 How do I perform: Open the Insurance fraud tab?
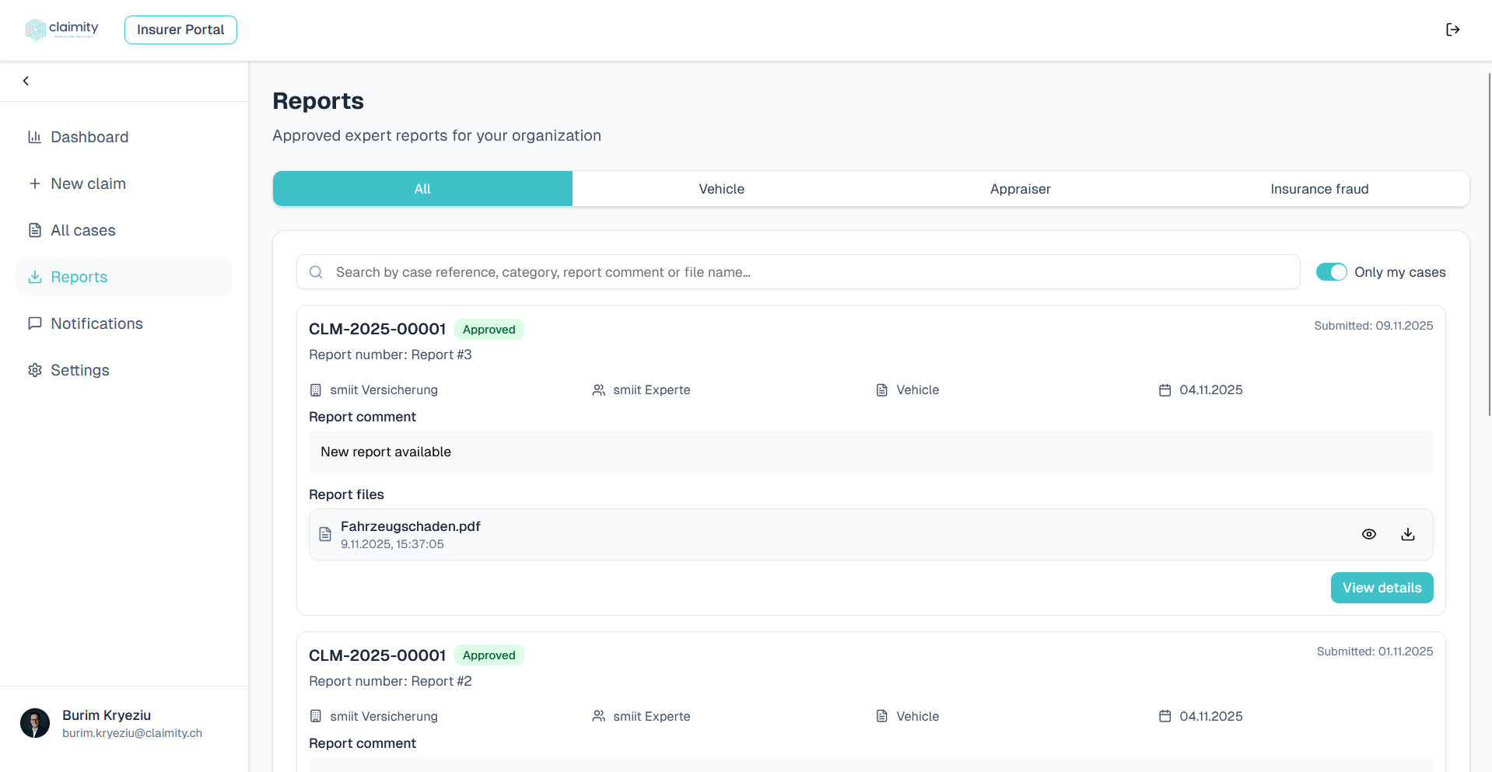(x=1319, y=188)
